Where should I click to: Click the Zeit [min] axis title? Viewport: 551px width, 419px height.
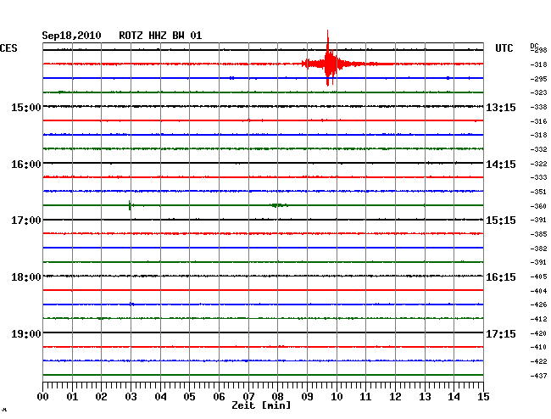click(261, 405)
